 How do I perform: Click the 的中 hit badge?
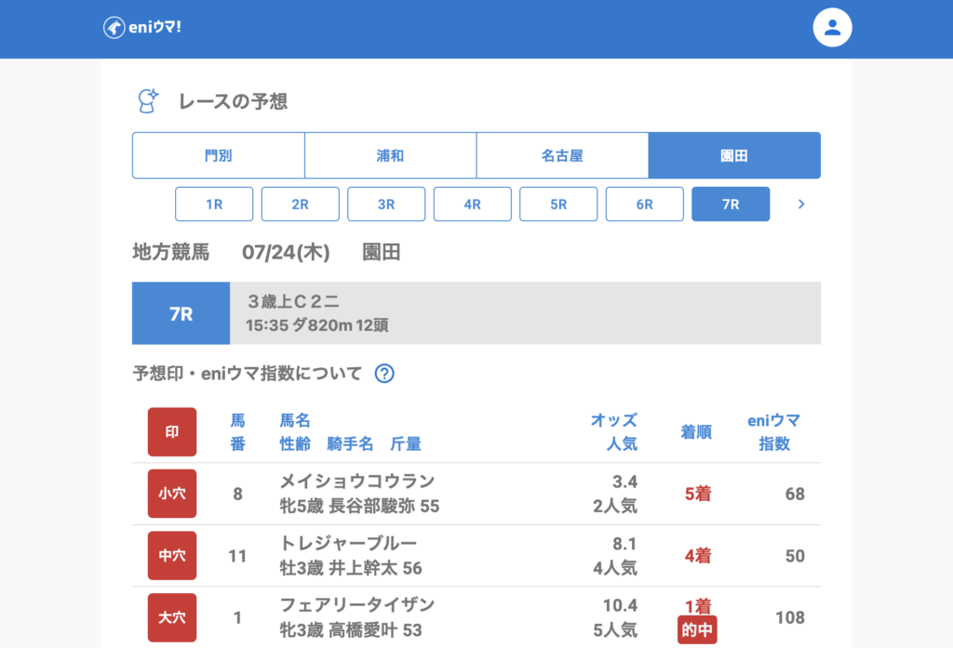pyautogui.click(x=697, y=630)
